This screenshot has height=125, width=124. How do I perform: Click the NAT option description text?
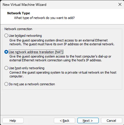coord(60,58)
